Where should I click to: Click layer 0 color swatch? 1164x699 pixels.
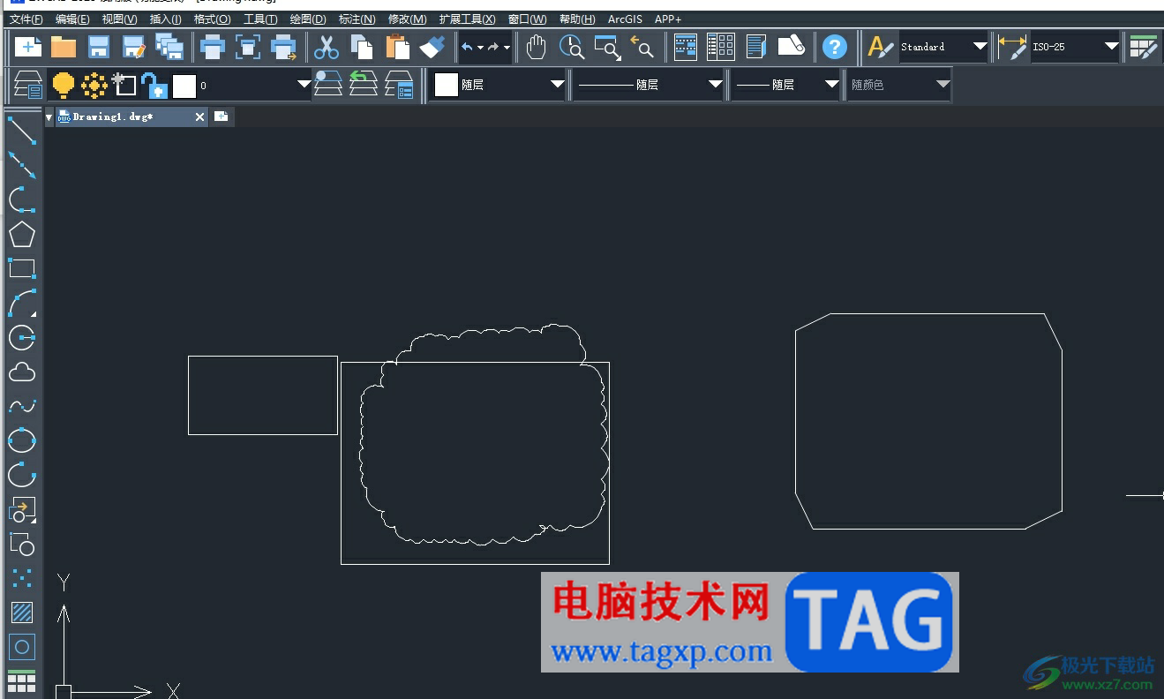(184, 86)
